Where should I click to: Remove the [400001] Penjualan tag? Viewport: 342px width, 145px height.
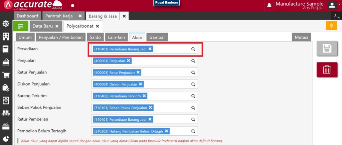coord(129,61)
